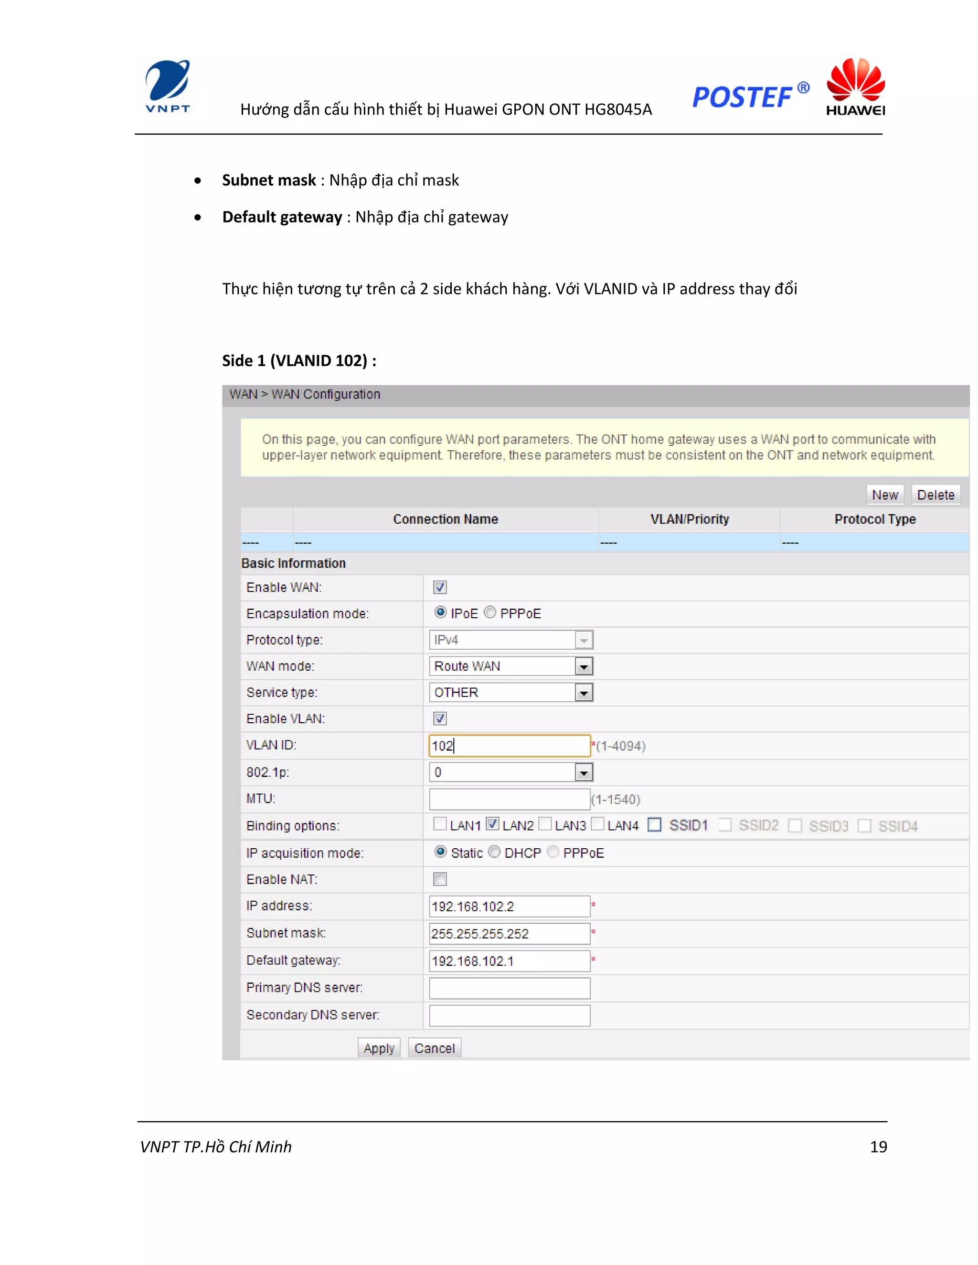Click Apply to save WAN settings
978x1265 pixels.
point(379,1048)
